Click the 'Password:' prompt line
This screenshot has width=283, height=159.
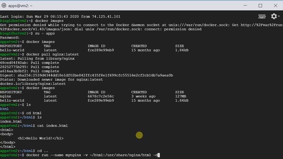pos(10,38)
